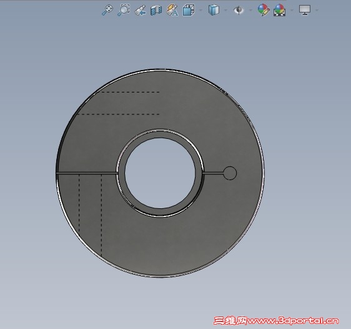Expand the Hide/Show Items dropdown arrow
Image resolution: width=351 pixels, height=329 pixels.
click(x=250, y=10)
